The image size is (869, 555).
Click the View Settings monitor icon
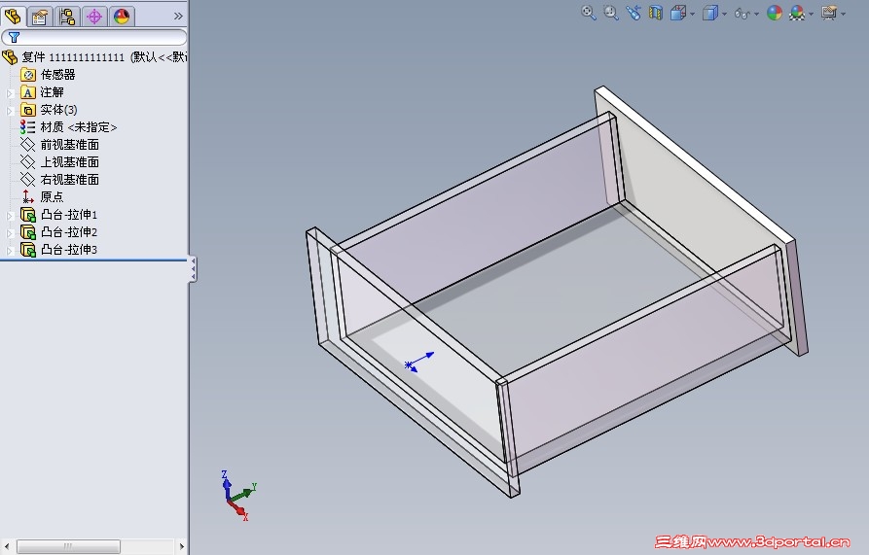pos(829,13)
